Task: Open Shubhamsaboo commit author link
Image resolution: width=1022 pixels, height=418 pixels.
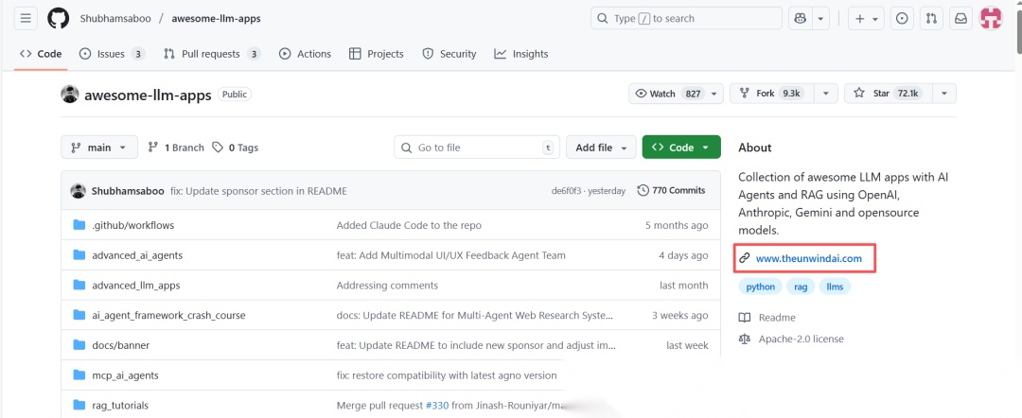Action: pos(128,191)
